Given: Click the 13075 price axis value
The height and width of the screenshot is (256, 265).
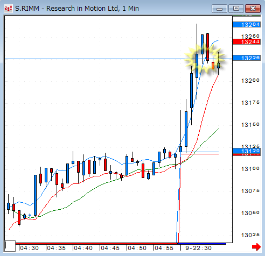Looking at the screenshot, I should point(250,191).
